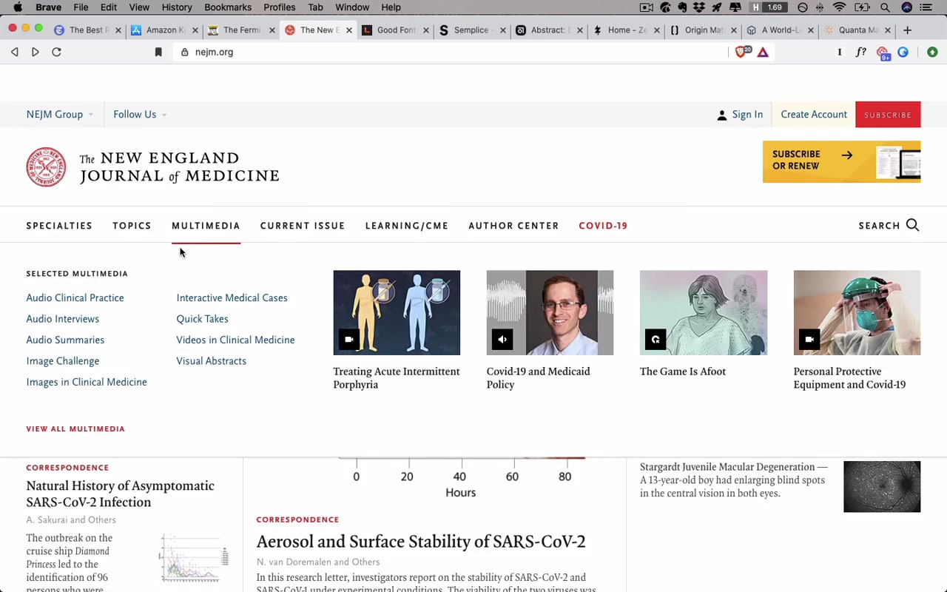This screenshot has width=947, height=592.
Task: Open the History menu in menu bar
Action: 177,7
